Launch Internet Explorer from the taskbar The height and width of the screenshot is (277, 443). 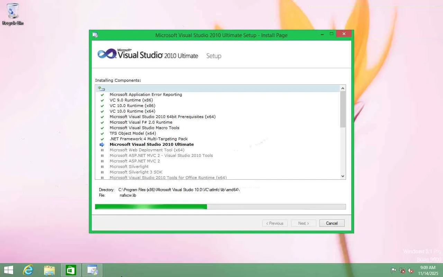28,270
